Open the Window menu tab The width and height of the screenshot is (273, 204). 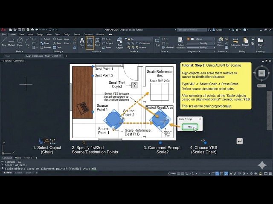click(100, 34)
